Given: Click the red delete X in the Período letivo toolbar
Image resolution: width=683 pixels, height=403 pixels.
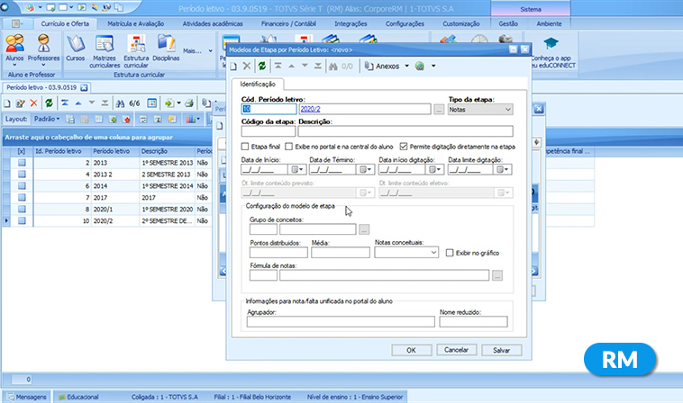Looking at the screenshot, I should (x=34, y=103).
